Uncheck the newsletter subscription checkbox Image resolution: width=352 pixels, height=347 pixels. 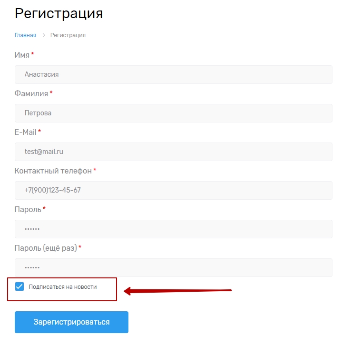coord(20,287)
